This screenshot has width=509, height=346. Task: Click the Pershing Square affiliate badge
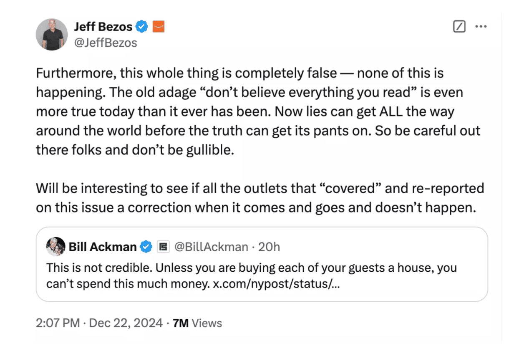163,247
